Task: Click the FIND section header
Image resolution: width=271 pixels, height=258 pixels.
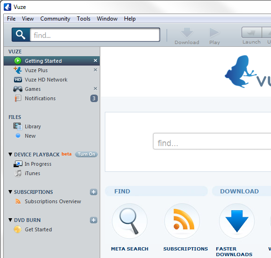Action: click(156, 191)
